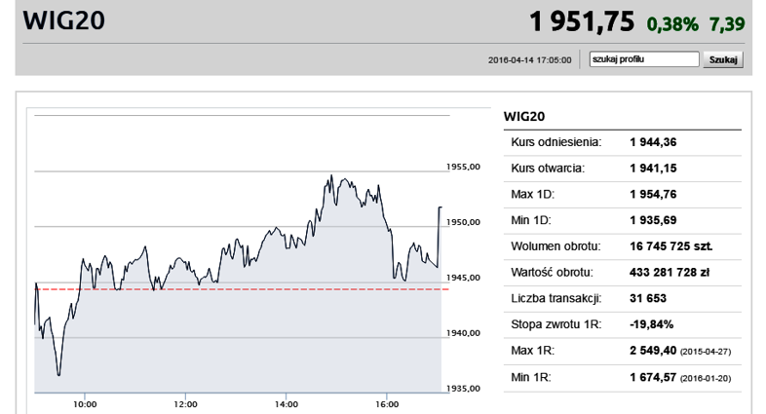Click the Wolumen obrotu row
Image resolution: width=766 pixels, height=414 pixels.
click(623, 246)
